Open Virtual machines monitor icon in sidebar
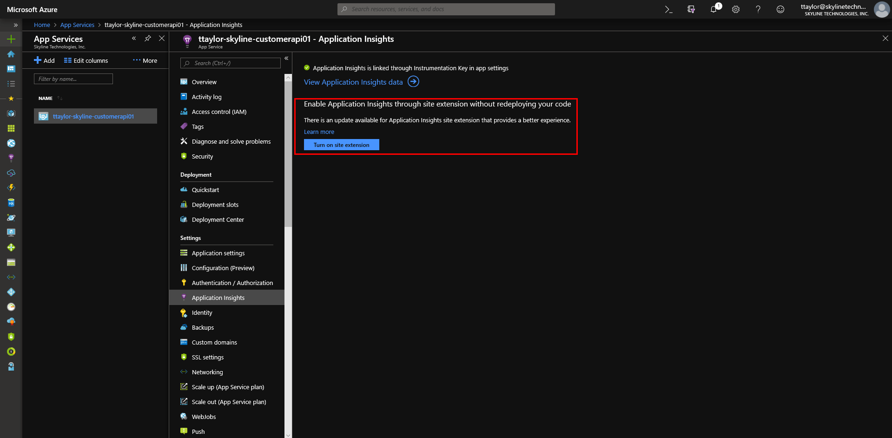Screen dimensions: 892x438 click(x=11, y=232)
